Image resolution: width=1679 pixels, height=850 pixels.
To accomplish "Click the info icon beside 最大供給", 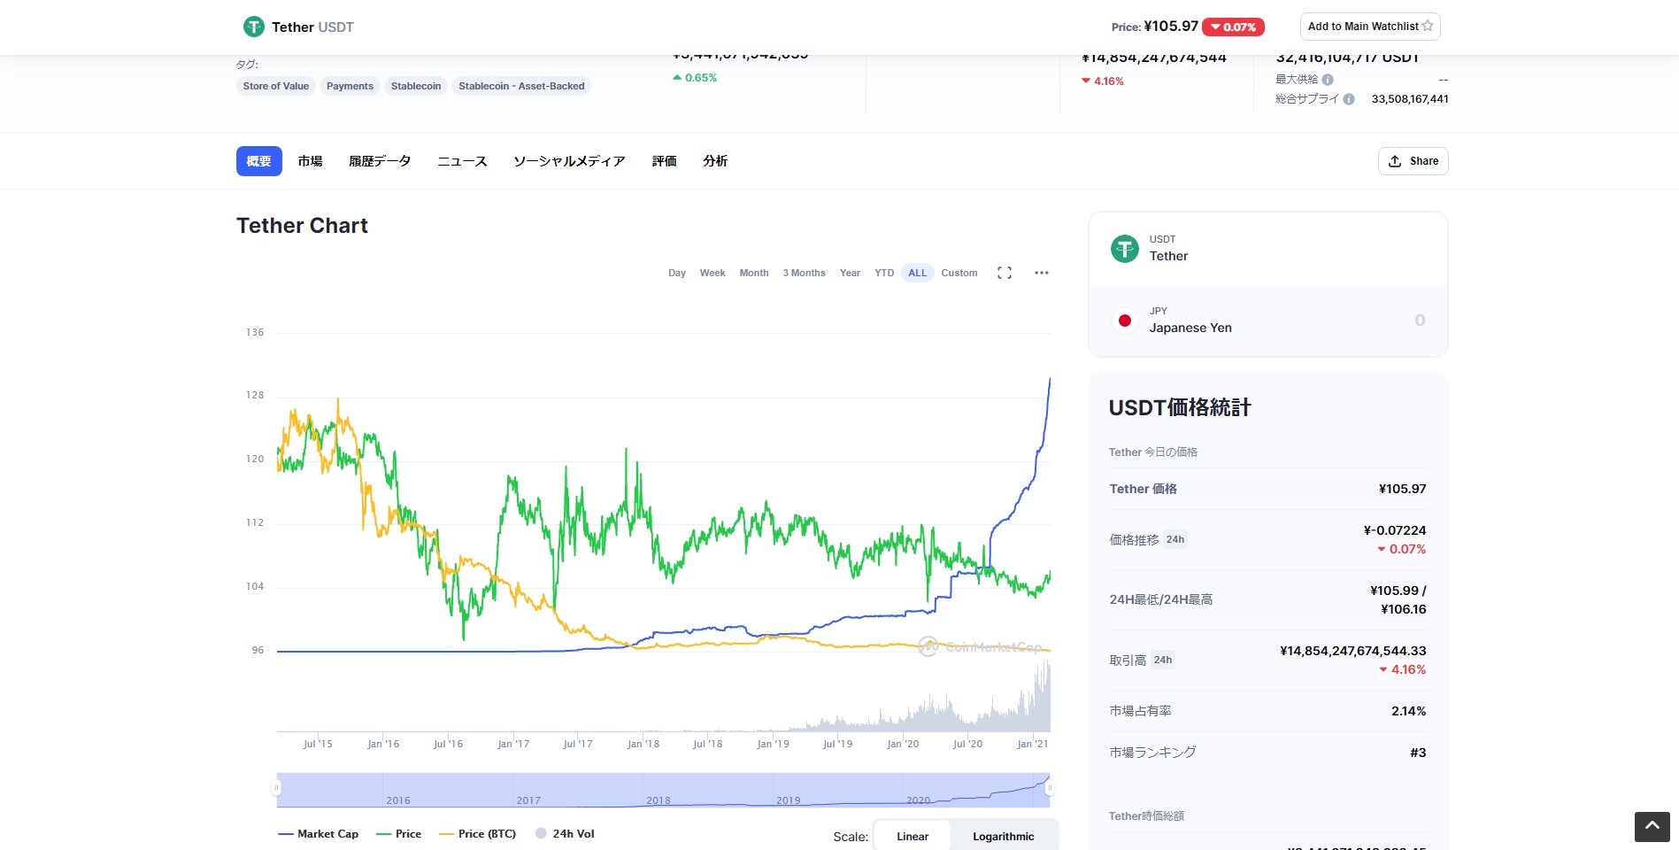I will pos(1328,80).
